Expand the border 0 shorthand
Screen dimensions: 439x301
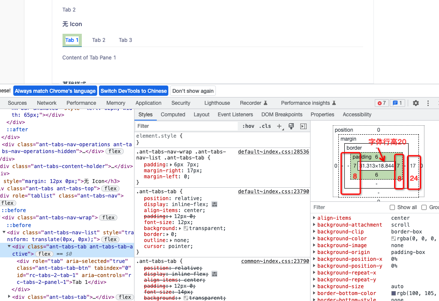(x=168, y=234)
